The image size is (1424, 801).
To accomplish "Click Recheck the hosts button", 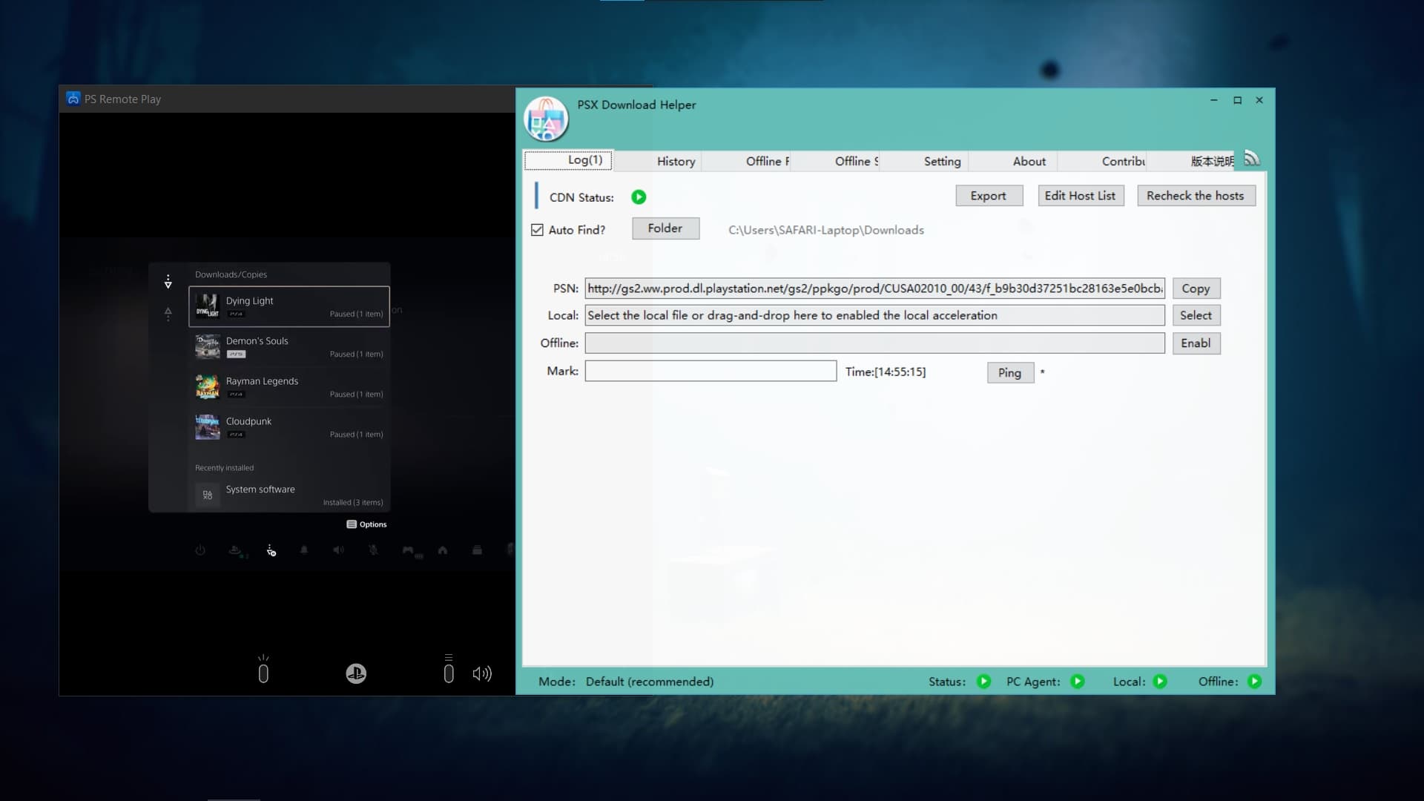I will [1196, 196].
